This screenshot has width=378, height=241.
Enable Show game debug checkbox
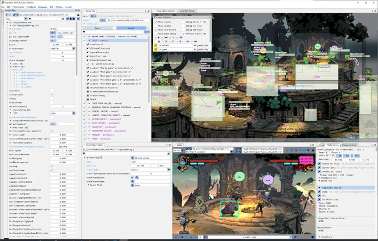pos(156,33)
